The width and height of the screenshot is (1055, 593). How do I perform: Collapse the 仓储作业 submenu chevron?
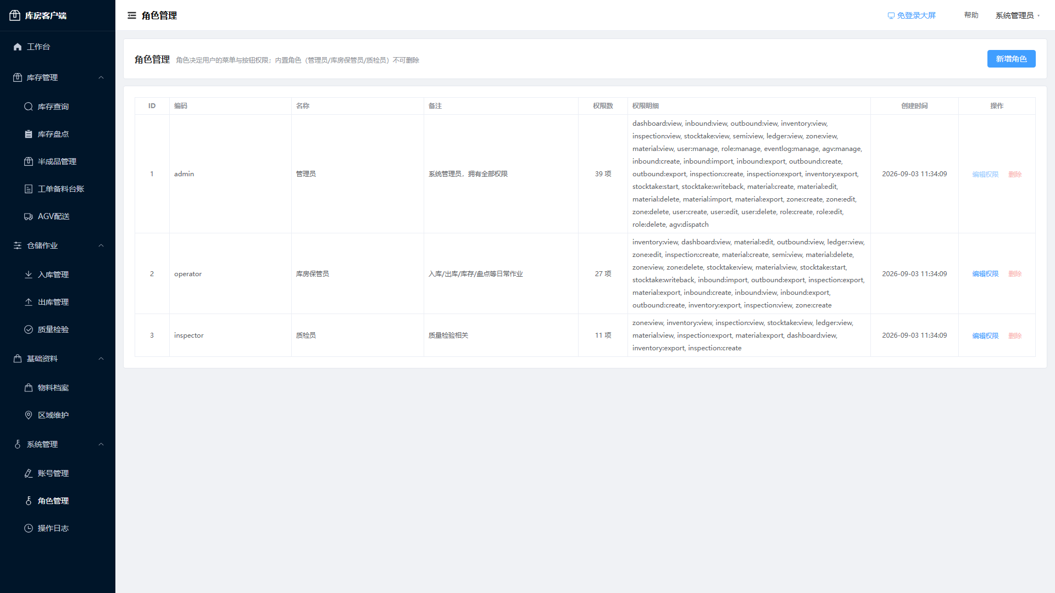(x=101, y=245)
